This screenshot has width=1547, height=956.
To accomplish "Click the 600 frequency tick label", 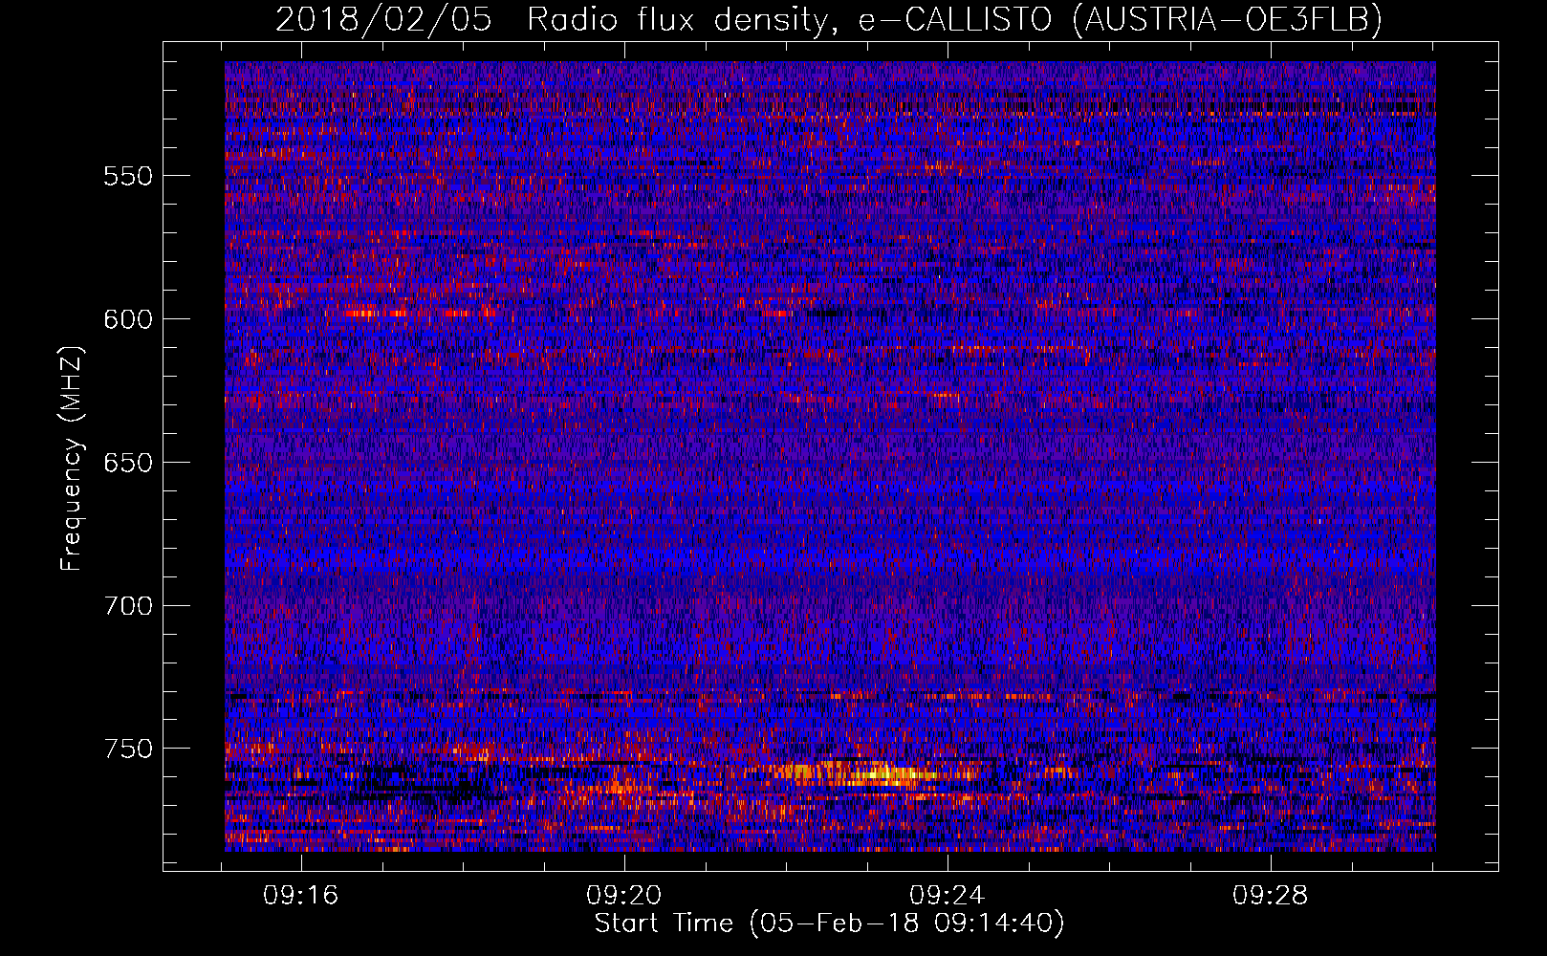I will (128, 319).
